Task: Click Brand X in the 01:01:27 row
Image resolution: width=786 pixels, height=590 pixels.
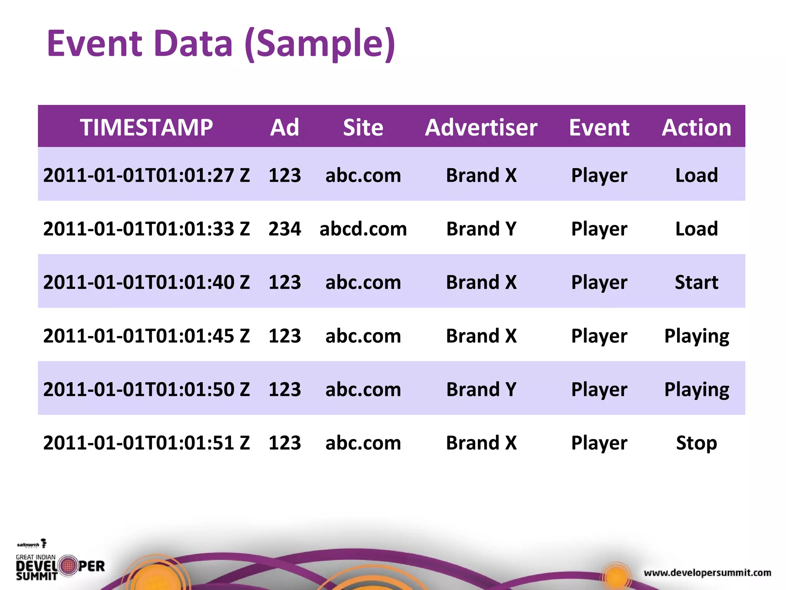Action: [x=481, y=175]
